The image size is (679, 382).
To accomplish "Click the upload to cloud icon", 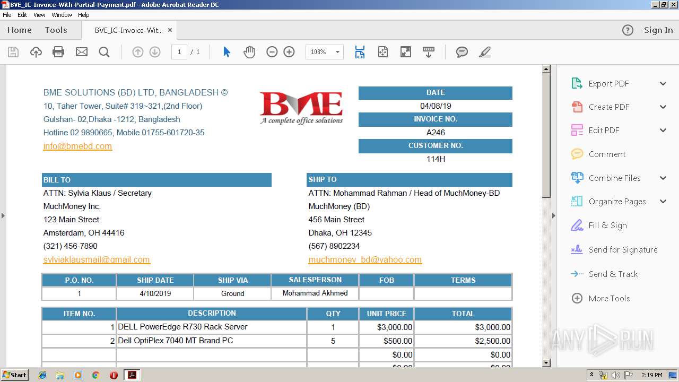I will click(36, 52).
